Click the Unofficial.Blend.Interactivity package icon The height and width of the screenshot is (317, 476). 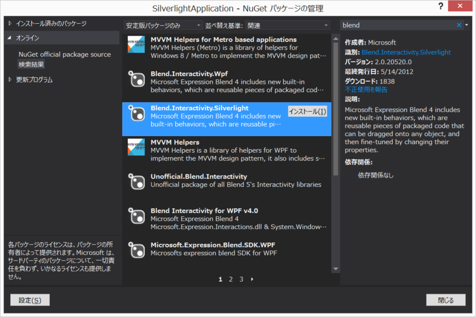pyautogui.click(x=136, y=181)
